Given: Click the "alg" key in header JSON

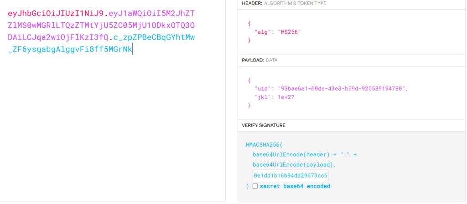Looking at the screenshot, I should [262, 31].
